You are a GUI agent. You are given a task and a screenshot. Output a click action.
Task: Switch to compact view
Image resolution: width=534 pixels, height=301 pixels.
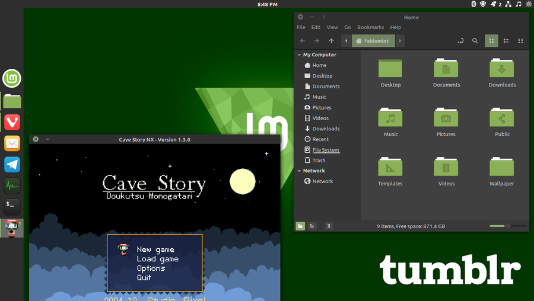[x=520, y=41]
